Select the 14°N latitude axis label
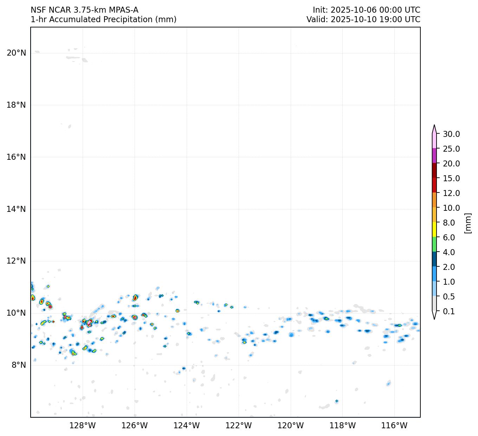Image resolution: width=478 pixels, height=436 pixels. pyautogui.click(x=16, y=209)
